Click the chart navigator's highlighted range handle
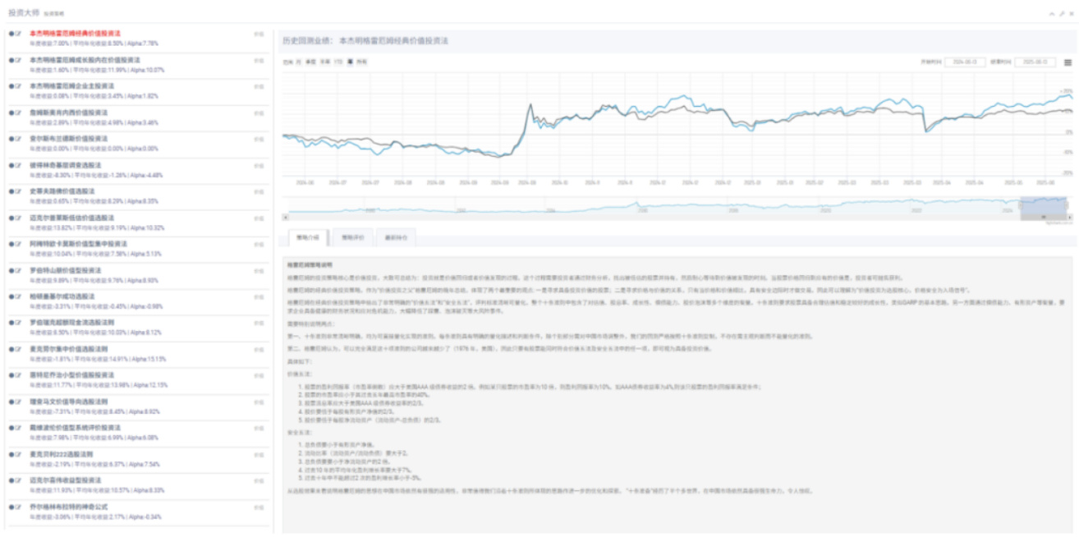Screen dimensions: 1079x537 point(1044,209)
